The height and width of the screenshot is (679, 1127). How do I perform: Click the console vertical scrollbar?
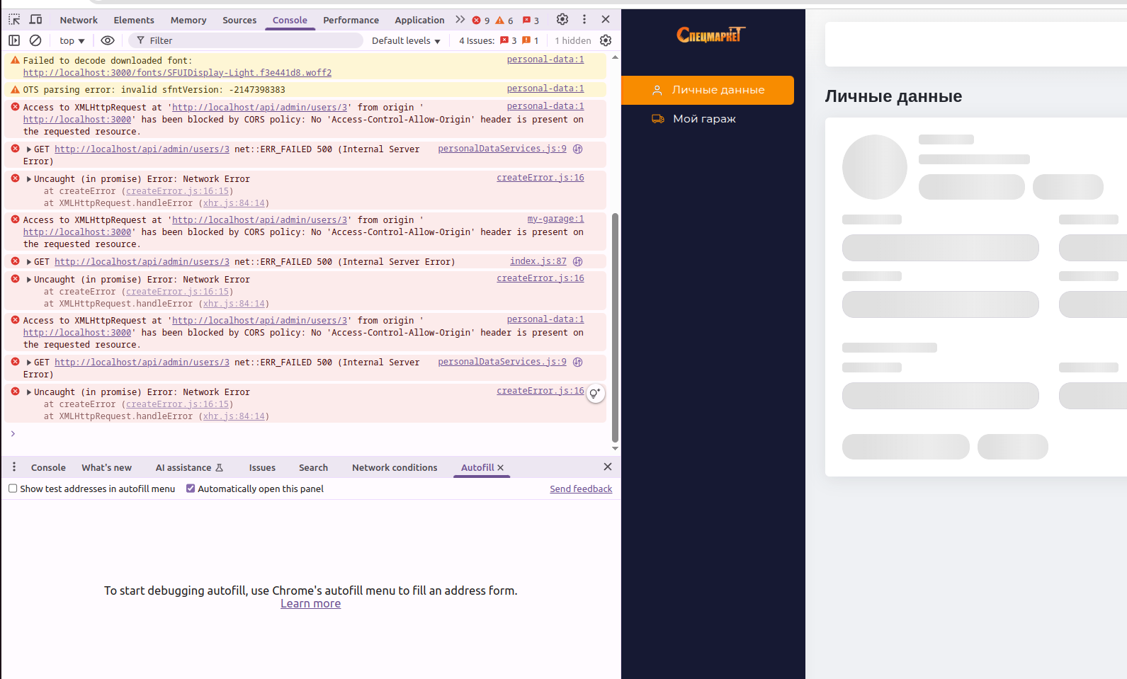[x=615, y=327]
